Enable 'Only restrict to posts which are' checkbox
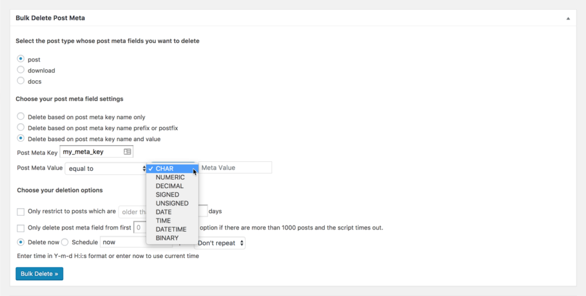The width and height of the screenshot is (586, 296). click(x=21, y=212)
